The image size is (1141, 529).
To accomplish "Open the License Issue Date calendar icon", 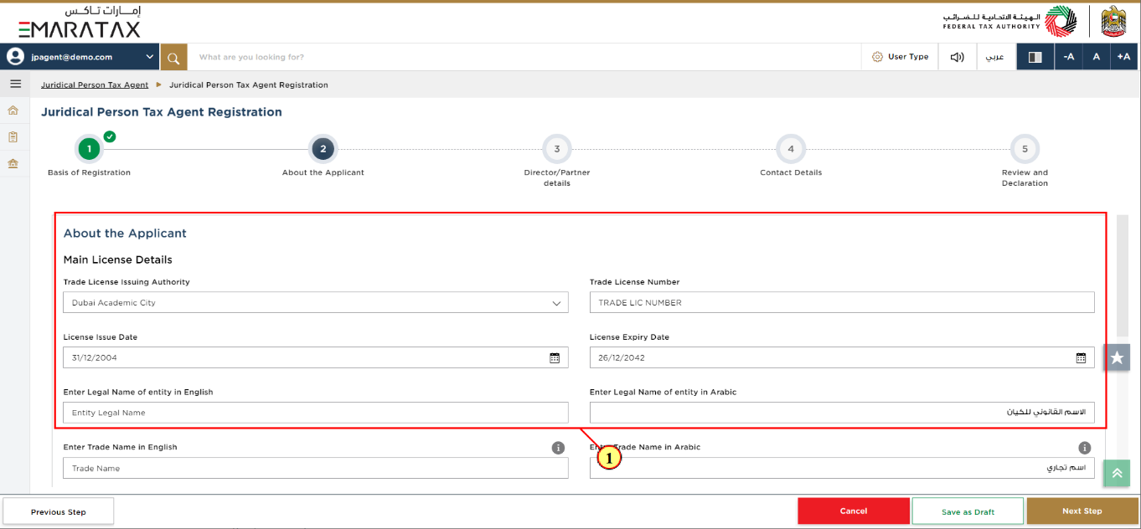I will pos(555,357).
